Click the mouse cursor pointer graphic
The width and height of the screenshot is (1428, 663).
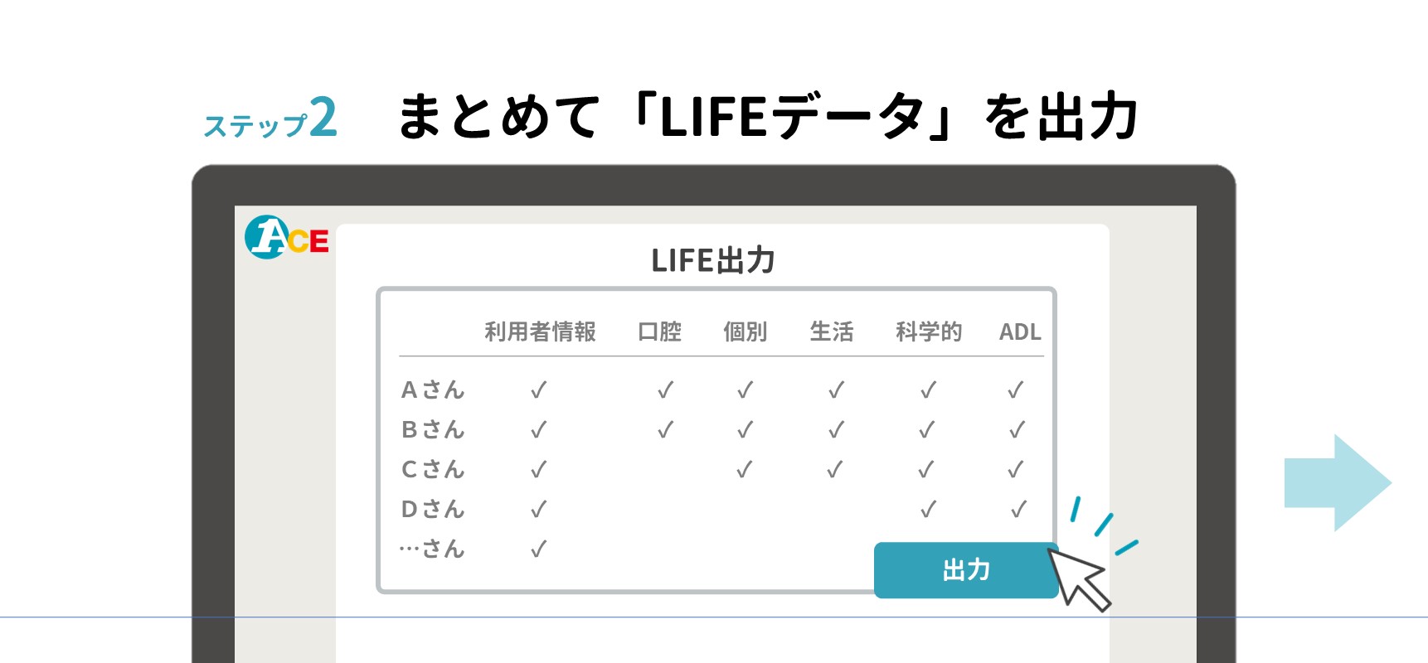pyautogui.click(x=1079, y=578)
